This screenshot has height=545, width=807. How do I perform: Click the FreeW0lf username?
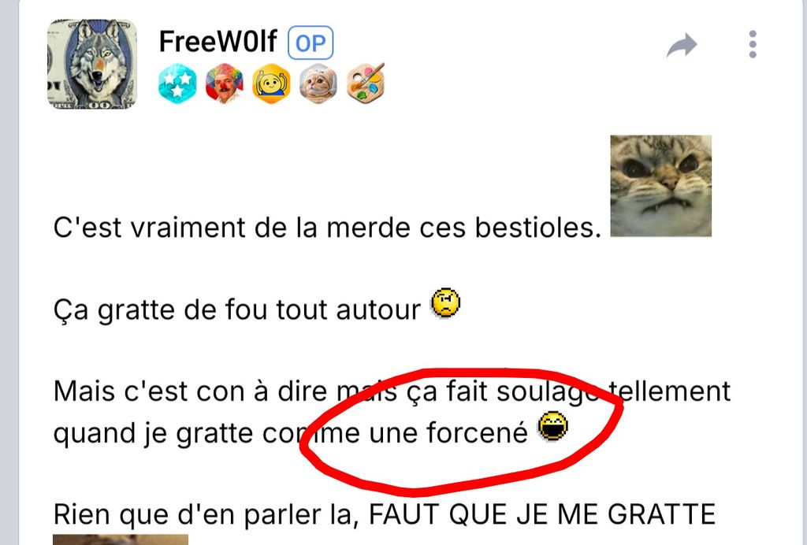[x=218, y=43]
